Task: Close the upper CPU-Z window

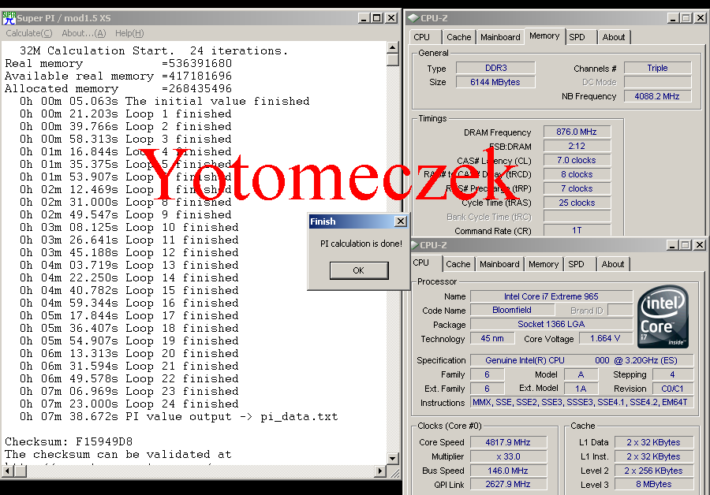Action: [x=701, y=18]
